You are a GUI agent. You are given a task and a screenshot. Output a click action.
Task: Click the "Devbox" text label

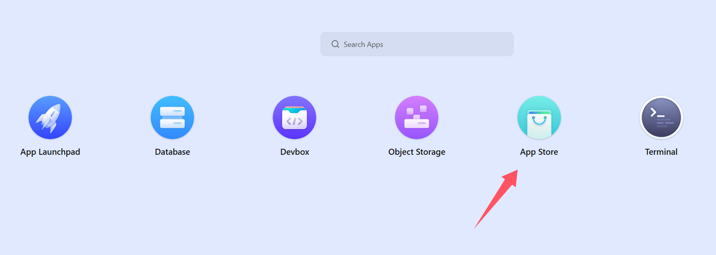click(x=295, y=152)
